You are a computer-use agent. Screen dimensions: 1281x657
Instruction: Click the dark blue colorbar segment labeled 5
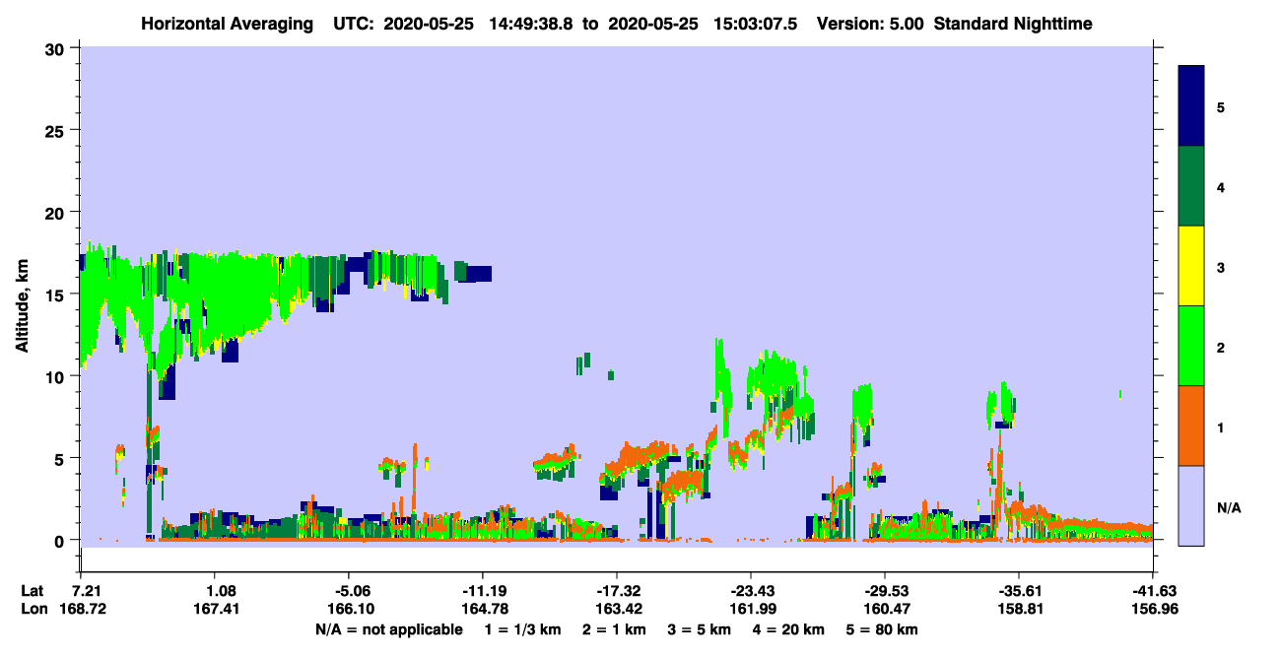pyautogui.click(x=1191, y=106)
